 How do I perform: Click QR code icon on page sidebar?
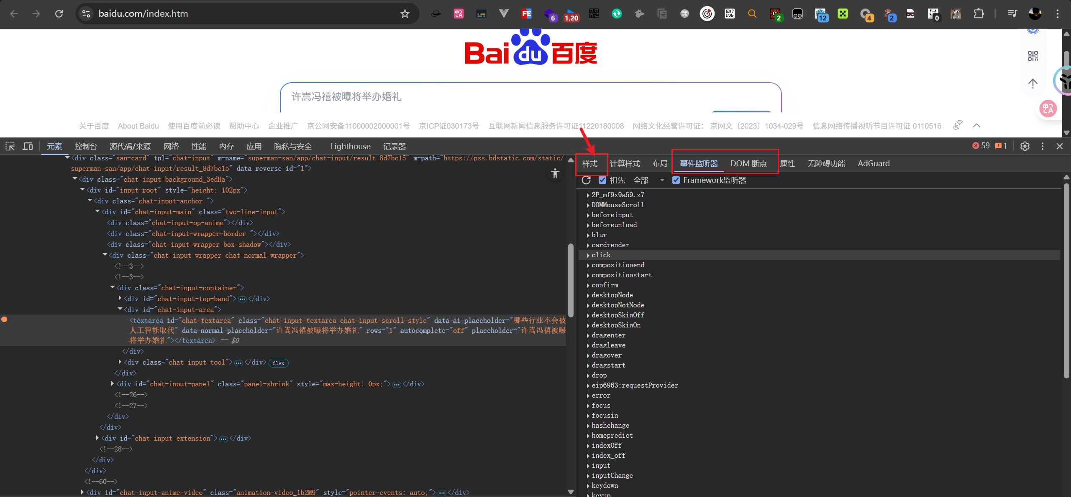click(1033, 56)
